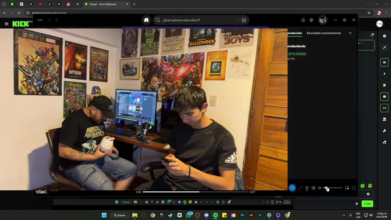Click Kick sidebar storage icon

click(x=384, y=119)
